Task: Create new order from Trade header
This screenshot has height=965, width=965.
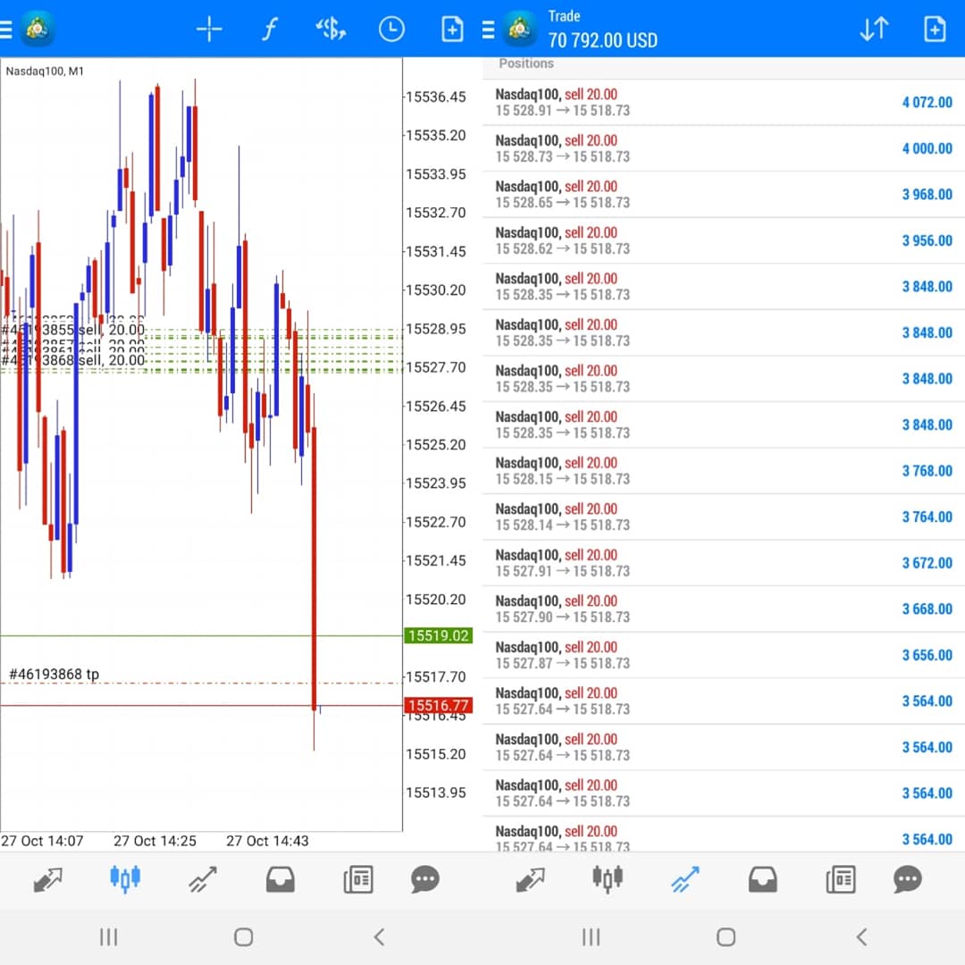Action: click(x=935, y=29)
